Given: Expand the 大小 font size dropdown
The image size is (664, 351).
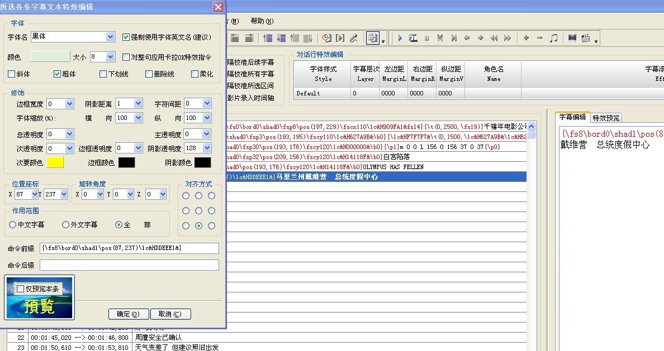Looking at the screenshot, I should 111,57.
